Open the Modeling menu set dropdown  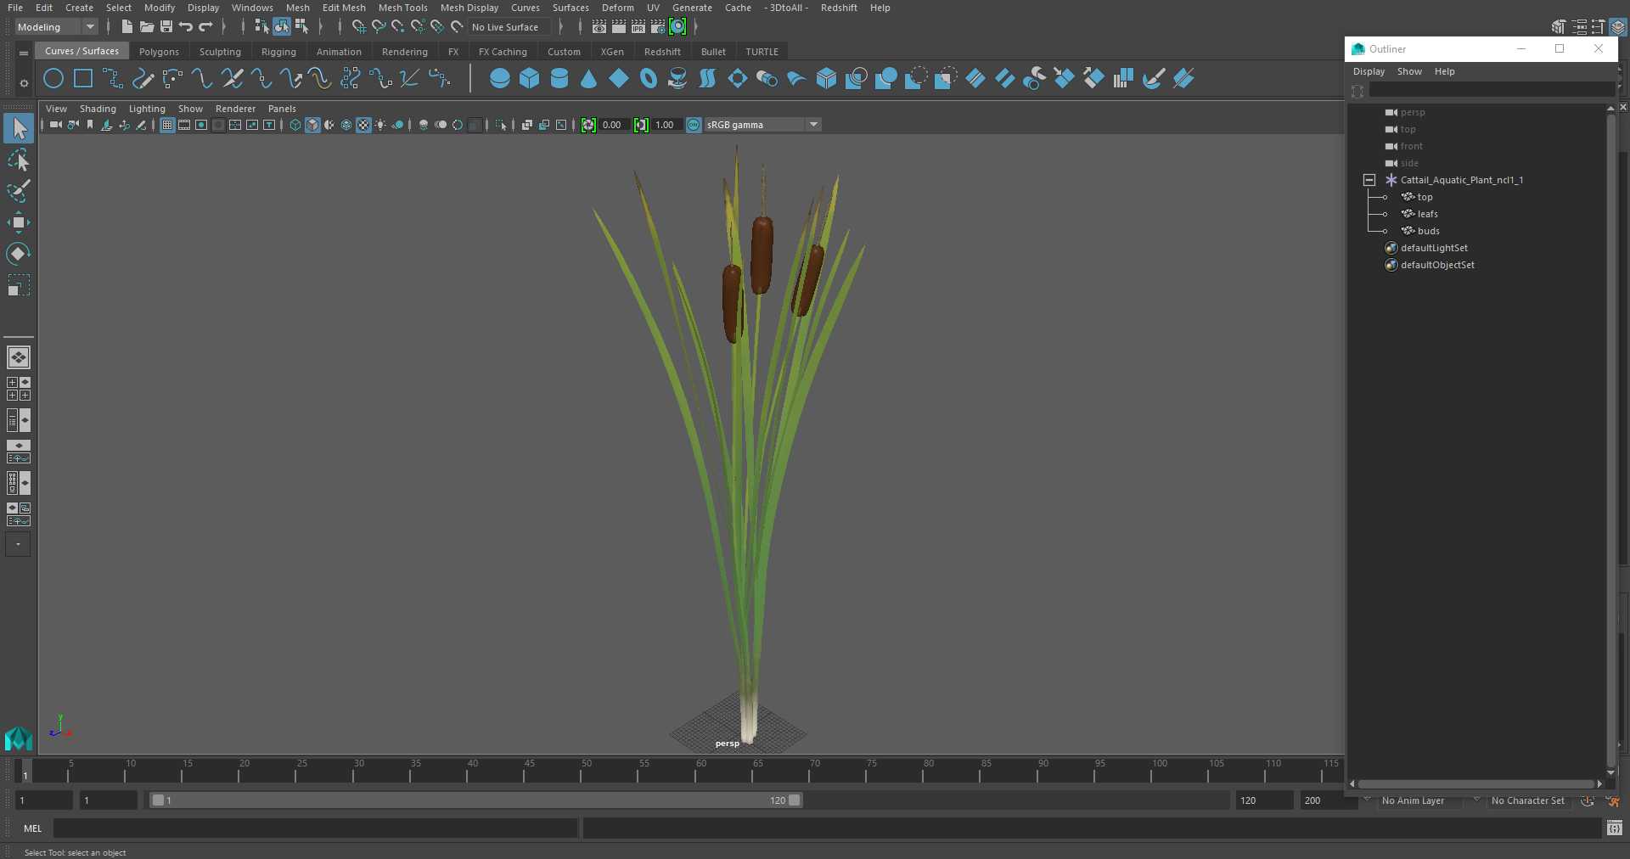[x=56, y=27]
